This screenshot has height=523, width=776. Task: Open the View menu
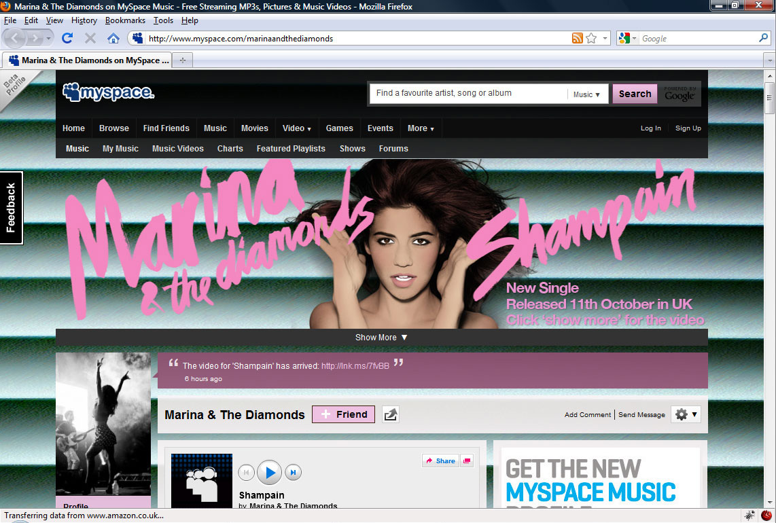pos(54,20)
